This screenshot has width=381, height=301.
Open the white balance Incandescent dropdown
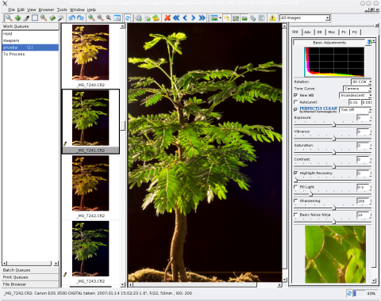pyautogui.click(x=356, y=95)
